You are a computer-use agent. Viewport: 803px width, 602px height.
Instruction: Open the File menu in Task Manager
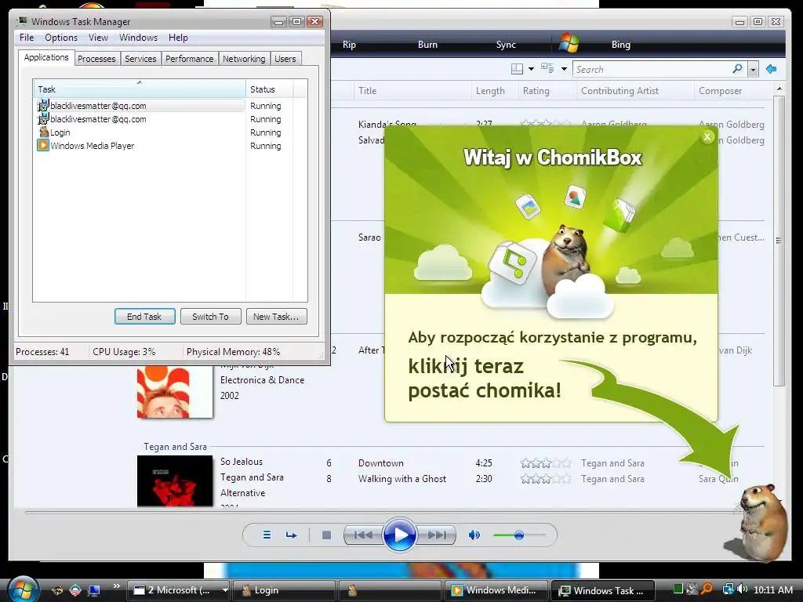click(27, 38)
